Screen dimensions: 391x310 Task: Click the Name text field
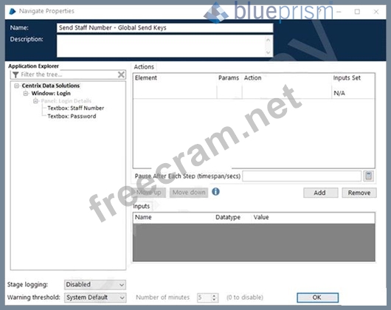[165, 28]
